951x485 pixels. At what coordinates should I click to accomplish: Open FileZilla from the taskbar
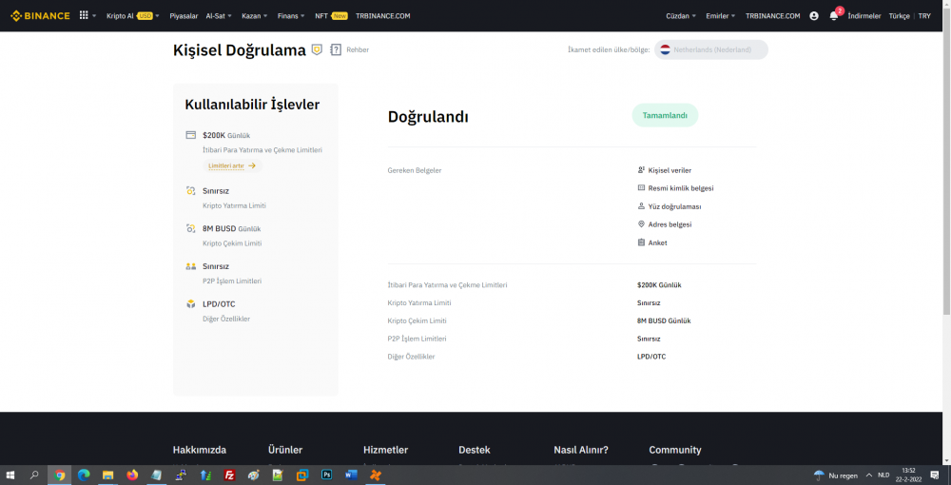[x=229, y=475]
